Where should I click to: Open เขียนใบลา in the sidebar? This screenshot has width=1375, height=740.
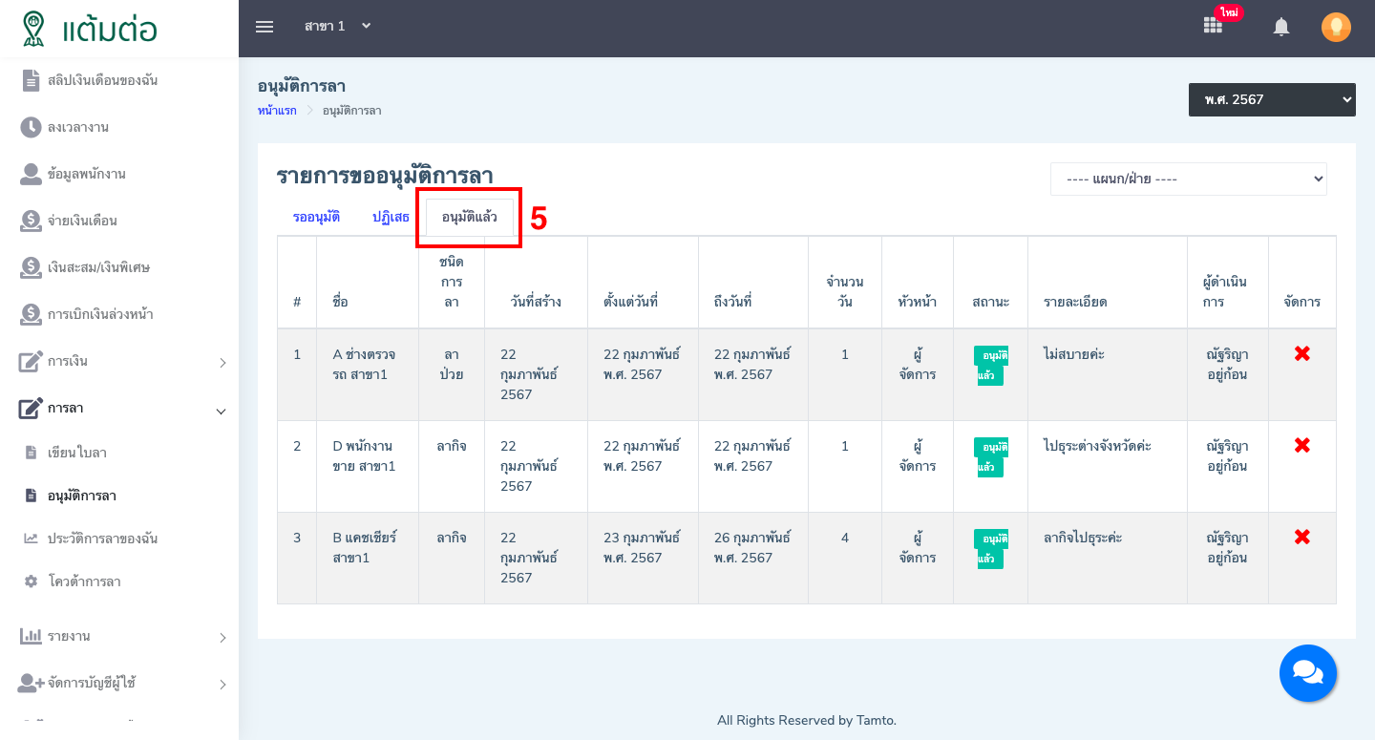click(76, 453)
